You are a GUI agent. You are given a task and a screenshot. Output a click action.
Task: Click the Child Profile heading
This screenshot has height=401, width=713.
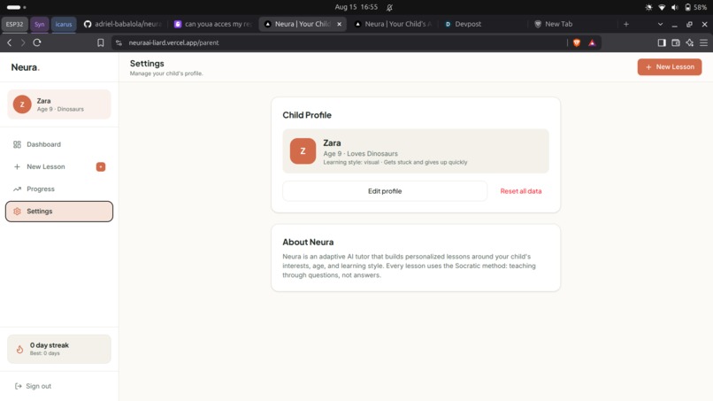307,115
